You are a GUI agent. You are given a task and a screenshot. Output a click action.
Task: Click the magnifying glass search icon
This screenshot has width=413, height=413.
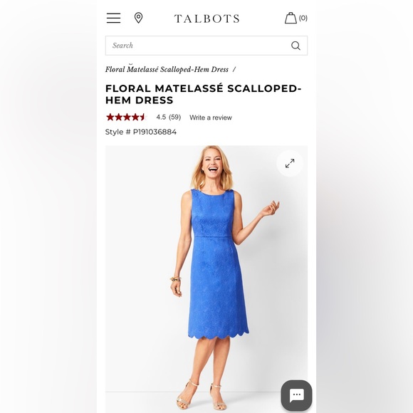point(296,46)
